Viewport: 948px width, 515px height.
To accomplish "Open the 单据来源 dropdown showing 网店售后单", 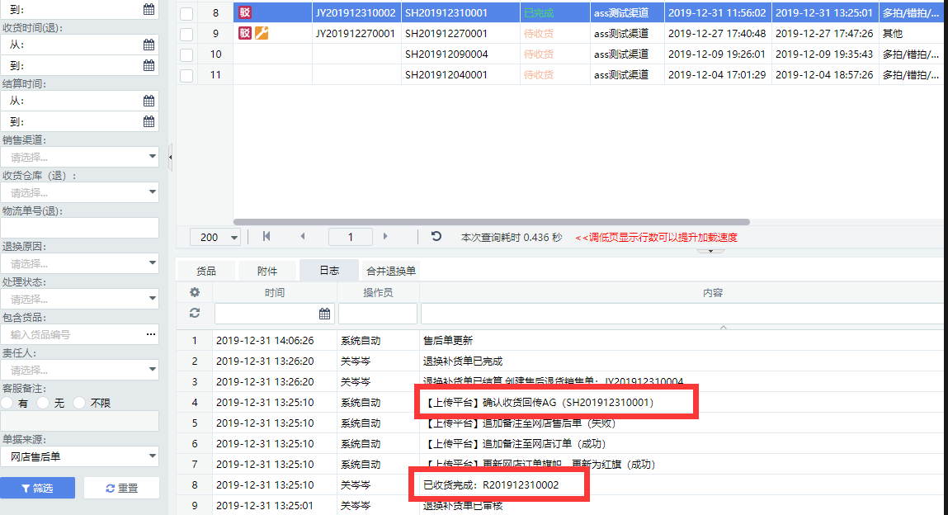I will [x=153, y=456].
